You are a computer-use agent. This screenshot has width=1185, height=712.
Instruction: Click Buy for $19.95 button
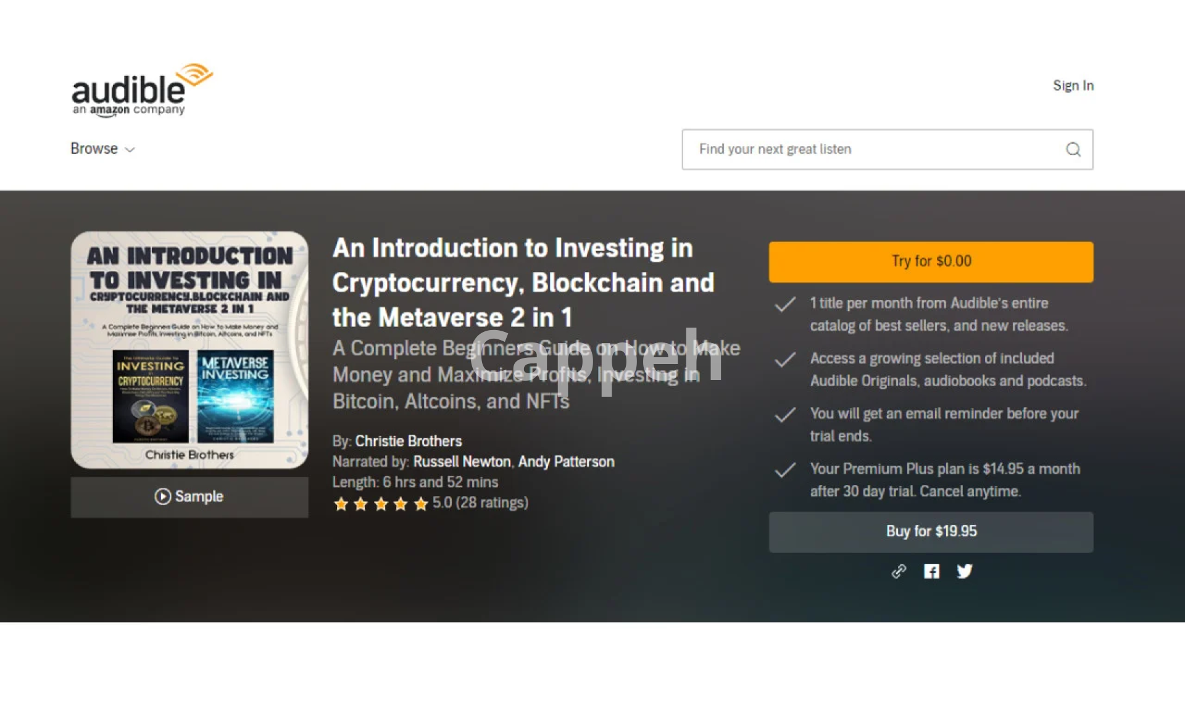931,531
